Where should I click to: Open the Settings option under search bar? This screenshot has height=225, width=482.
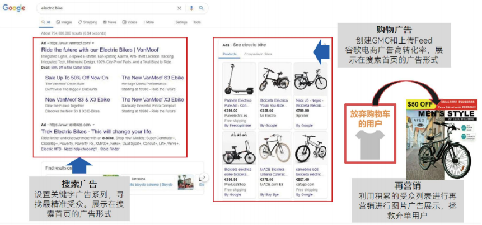click(x=181, y=22)
